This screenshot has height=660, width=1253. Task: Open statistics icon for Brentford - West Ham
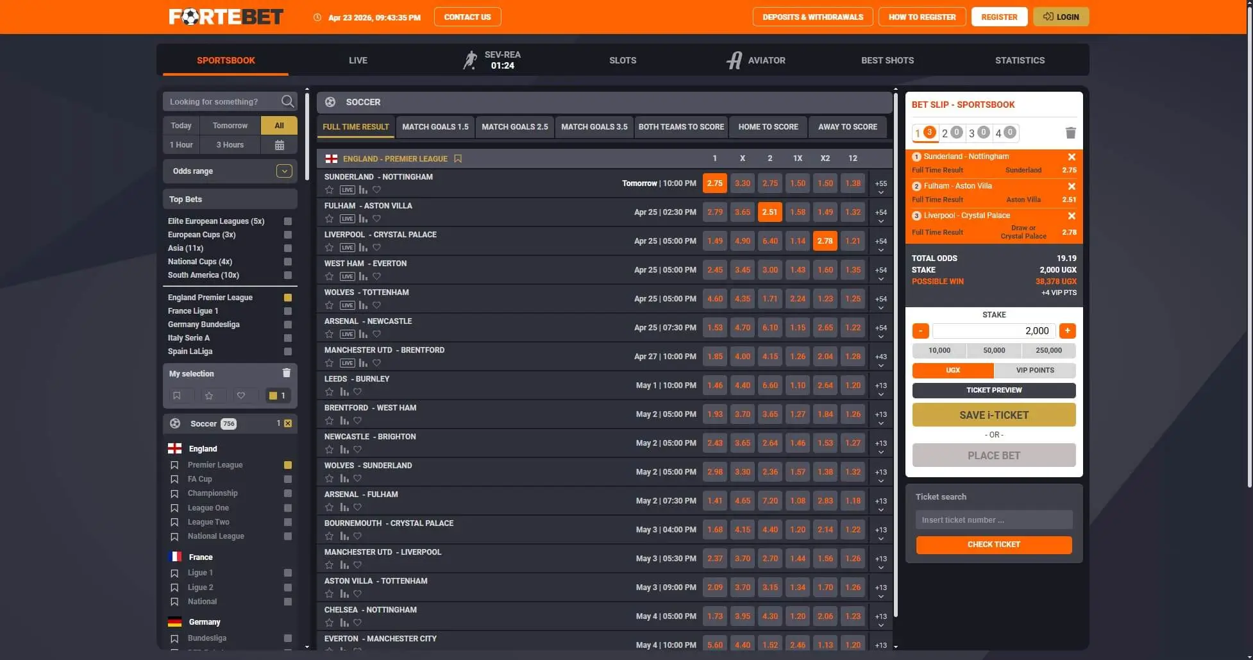tap(344, 421)
